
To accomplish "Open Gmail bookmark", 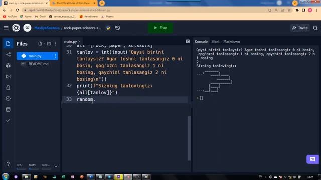I will [40, 16].
